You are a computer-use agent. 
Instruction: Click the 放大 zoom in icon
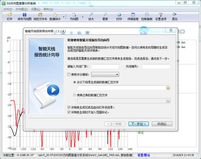(91, 17)
